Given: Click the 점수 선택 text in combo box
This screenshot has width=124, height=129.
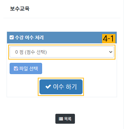Looking at the screenshot, I should point(36,52).
